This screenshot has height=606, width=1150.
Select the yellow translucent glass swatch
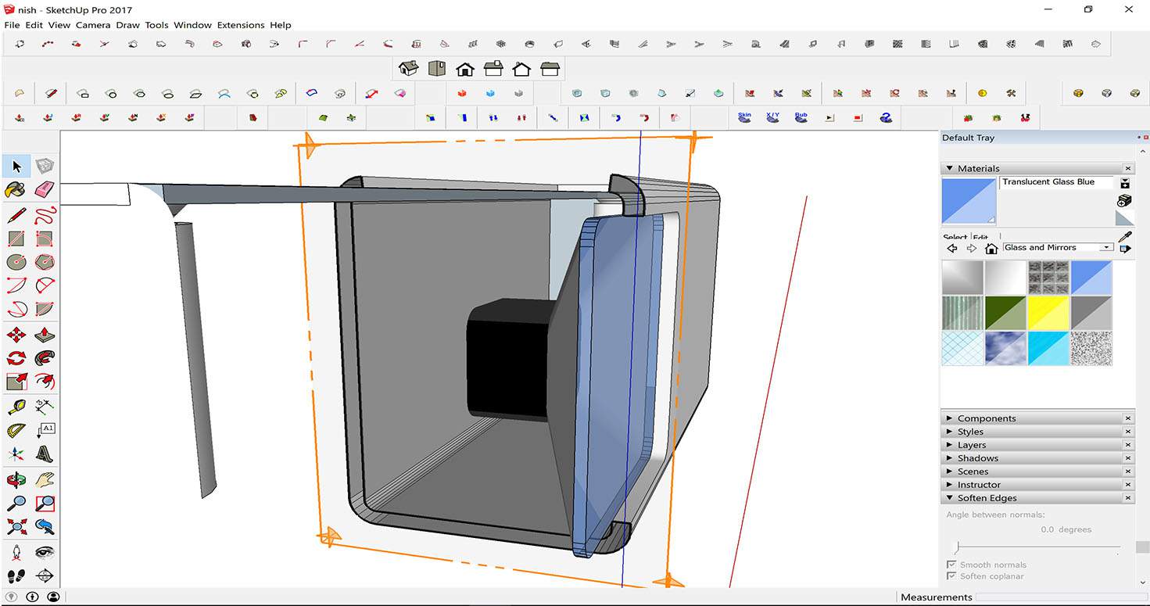(x=1048, y=313)
